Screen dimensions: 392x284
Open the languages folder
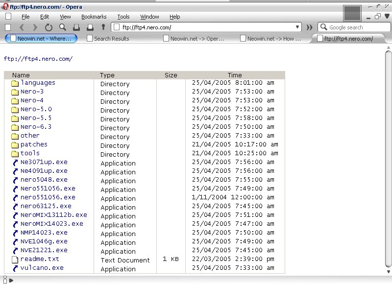click(x=38, y=83)
